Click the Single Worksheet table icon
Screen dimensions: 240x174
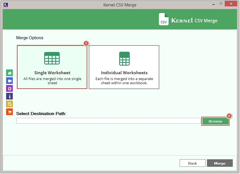tap(52, 58)
